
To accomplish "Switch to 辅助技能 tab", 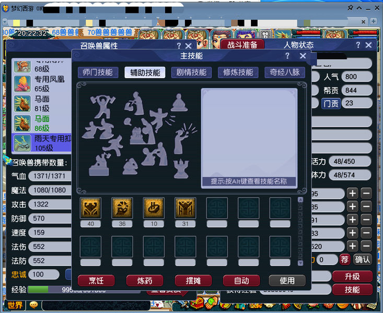I will click(x=145, y=73).
